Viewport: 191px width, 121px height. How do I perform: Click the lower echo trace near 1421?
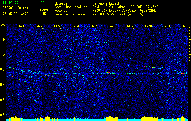(19, 79)
